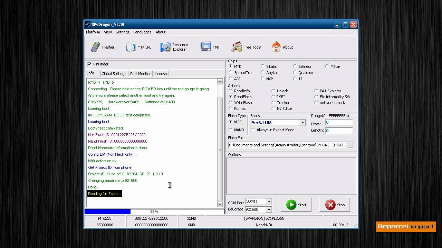Open the MTK LPE tool
This screenshot has height=248, width=442.
coord(138,47)
